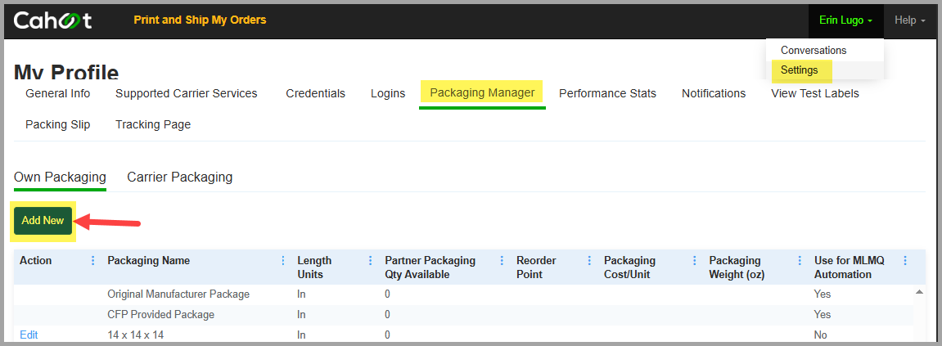Sort by the Packaging Cost/Unit header
The image size is (942, 346).
pyautogui.click(x=629, y=267)
